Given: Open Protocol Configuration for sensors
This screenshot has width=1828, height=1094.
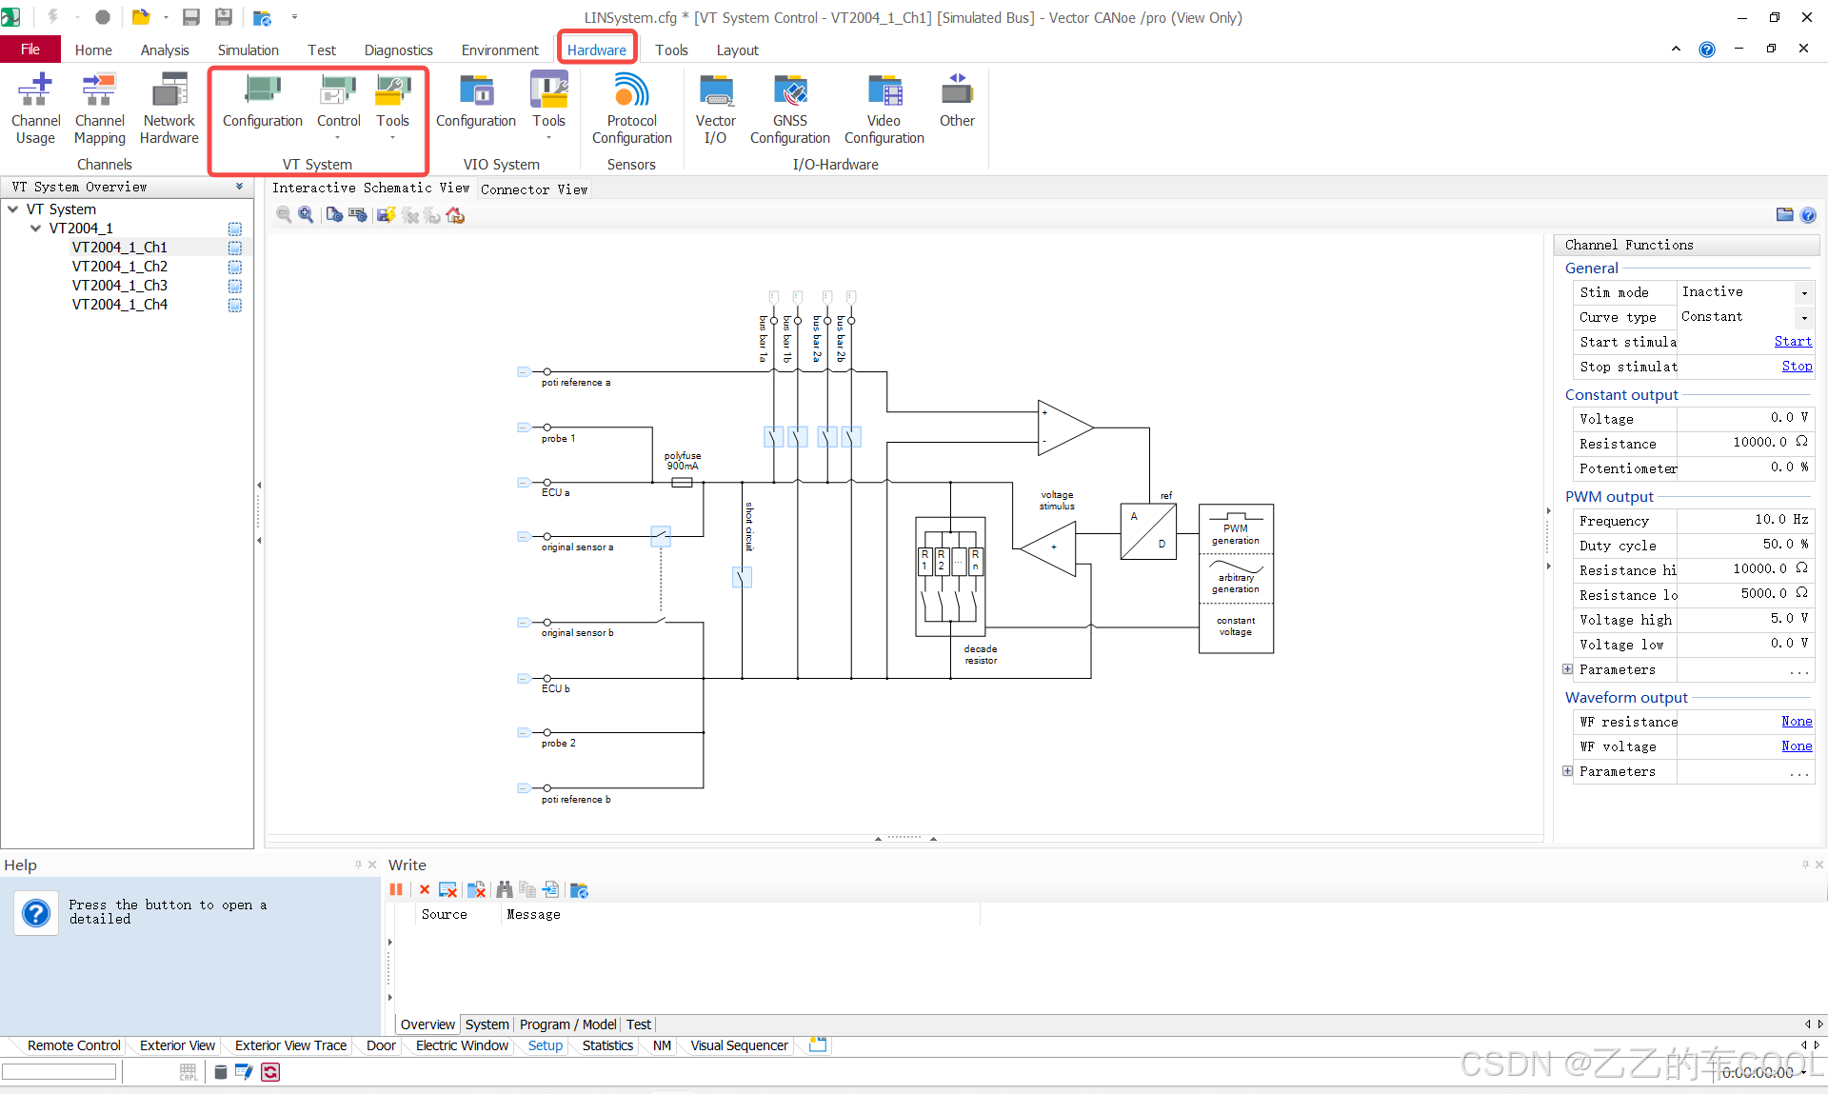Looking at the screenshot, I should [x=631, y=107].
